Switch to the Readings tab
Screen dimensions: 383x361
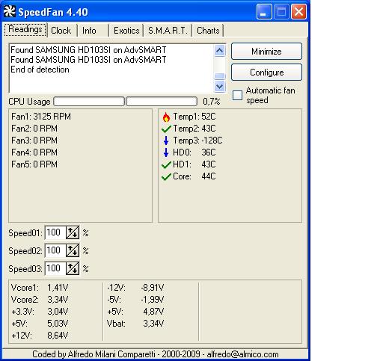pos(25,30)
